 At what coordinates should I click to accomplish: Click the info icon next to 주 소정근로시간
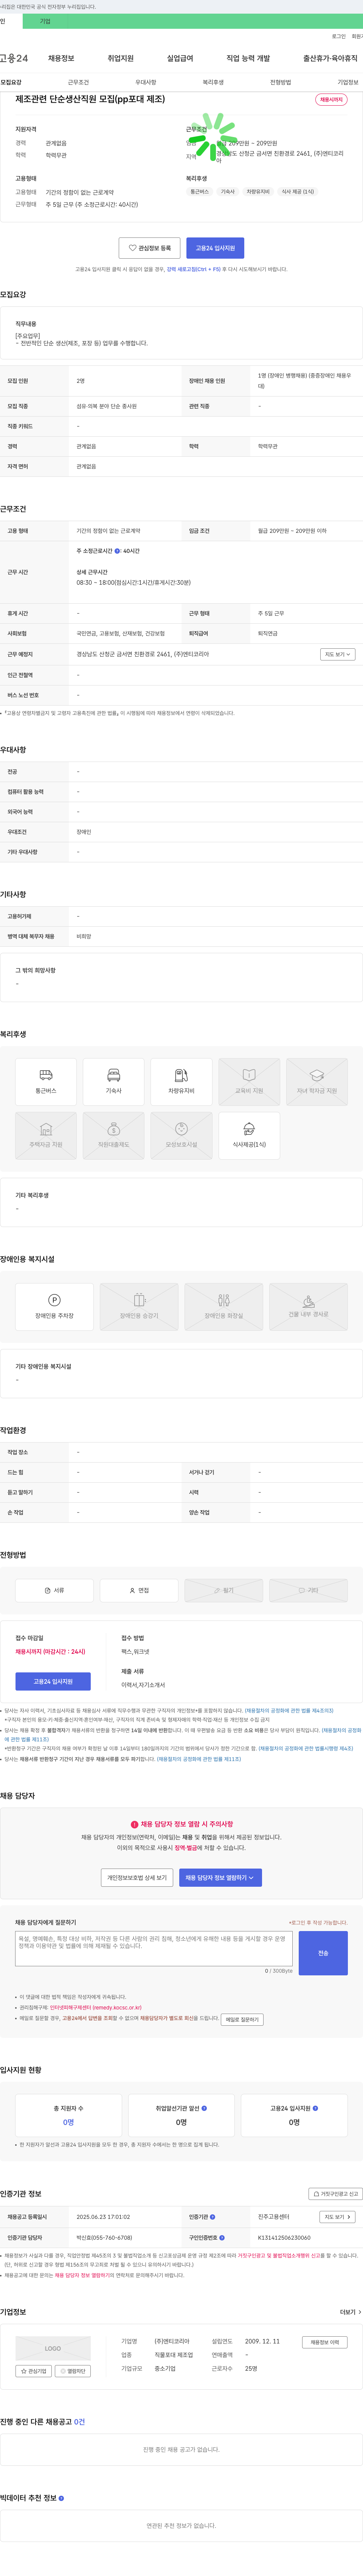tap(117, 551)
